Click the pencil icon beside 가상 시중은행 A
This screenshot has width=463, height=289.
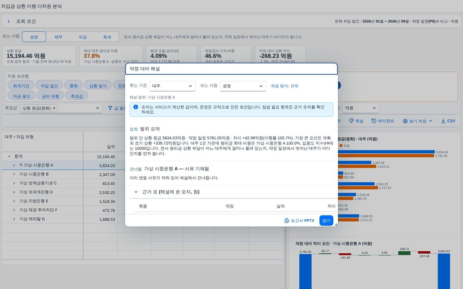[x=21, y=165]
